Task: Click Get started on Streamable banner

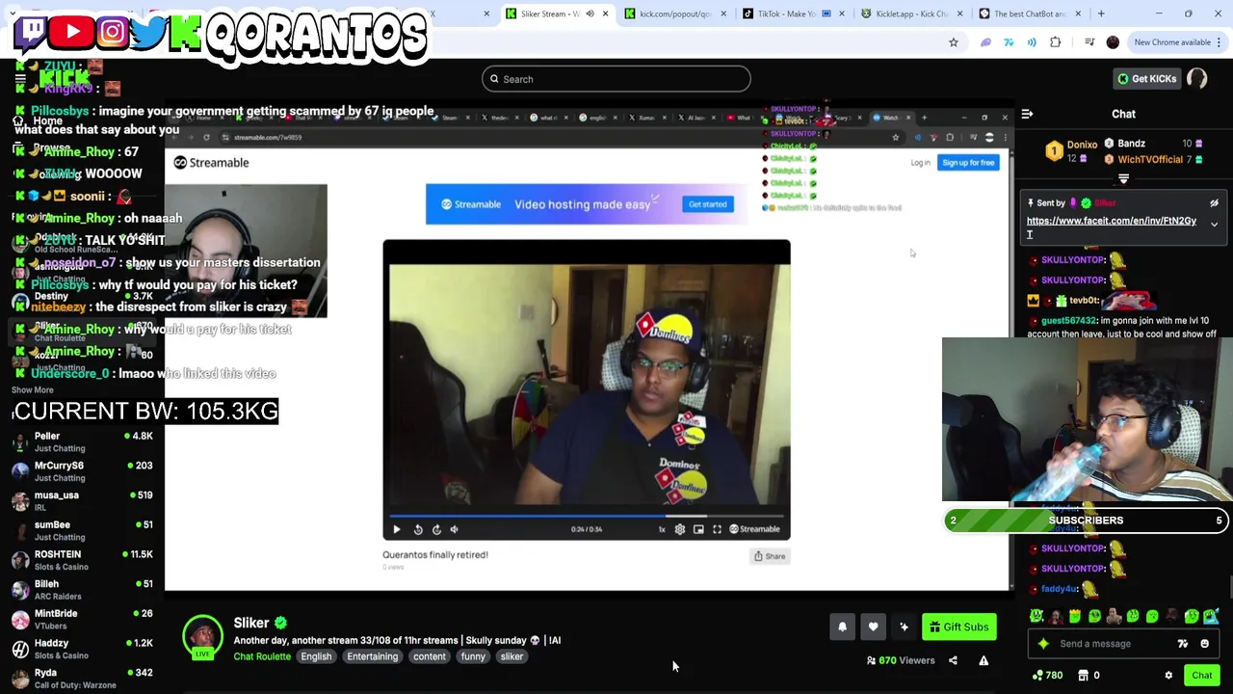Action: (x=707, y=204)
